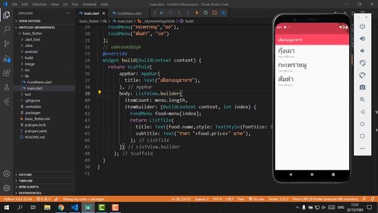
Task: Click the emulator zoom icon
Action: coord(362,99)
